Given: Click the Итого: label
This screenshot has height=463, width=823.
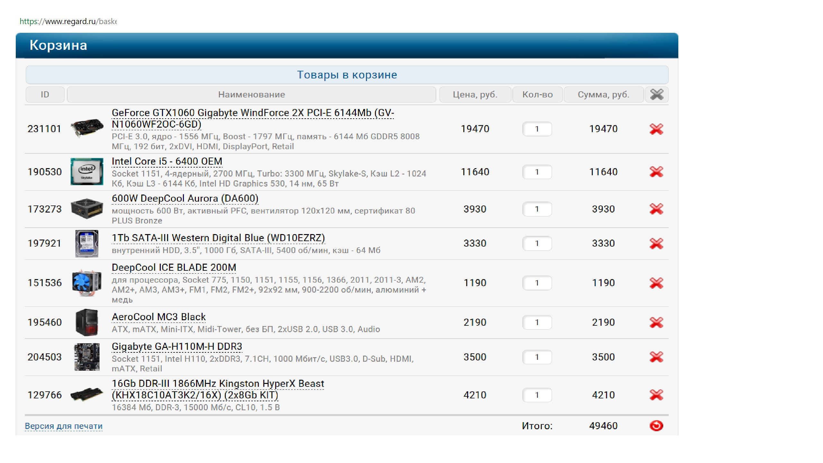Looking at the screenshot, I should [x=537, y=426].
